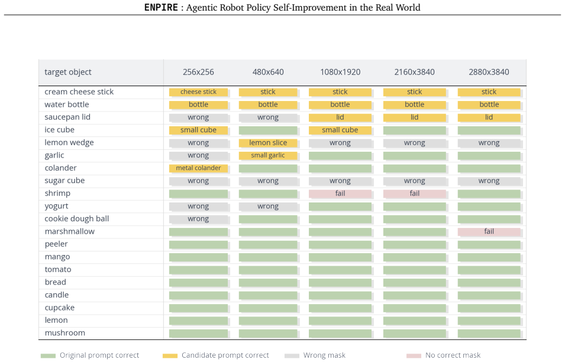
Task: Select the 1080x1920 column header
Action: [x=340, y=72]
